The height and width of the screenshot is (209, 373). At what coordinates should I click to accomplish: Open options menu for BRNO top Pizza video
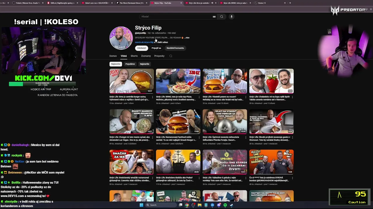pos(199,97)
